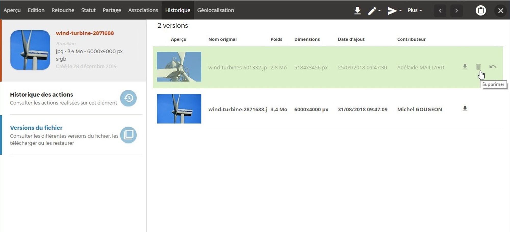Expand the Plus menu
This screenshot has height=232, width=510.
pos(414,10)
